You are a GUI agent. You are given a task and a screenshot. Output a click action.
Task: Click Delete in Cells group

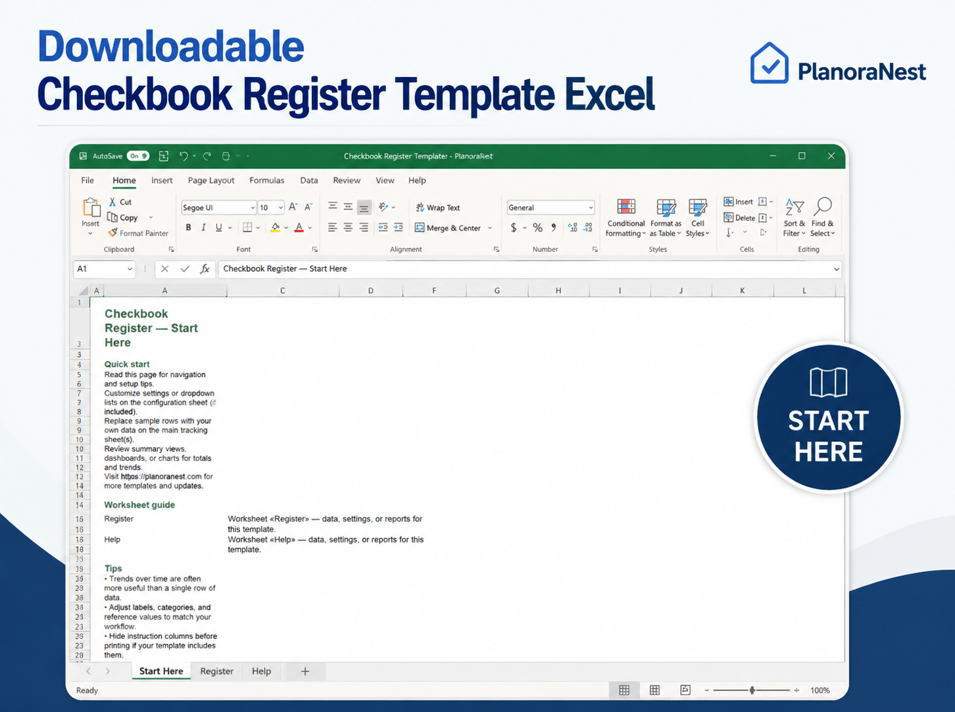[x=739, y=218]
